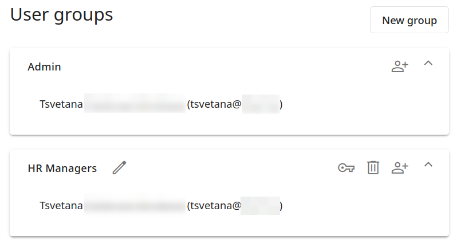Click the User groups page heading
The height and width of the screenshot is (243, 457).
click(x=62, y=15)
